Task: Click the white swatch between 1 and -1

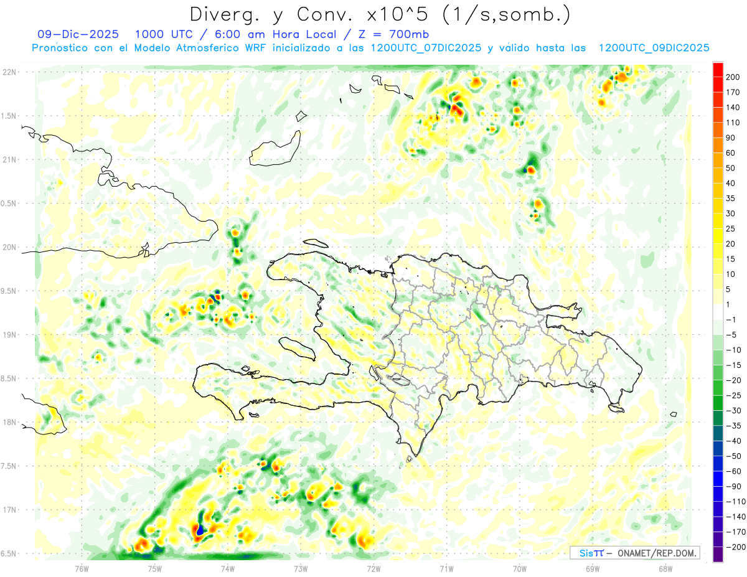Action: point(718,312)
